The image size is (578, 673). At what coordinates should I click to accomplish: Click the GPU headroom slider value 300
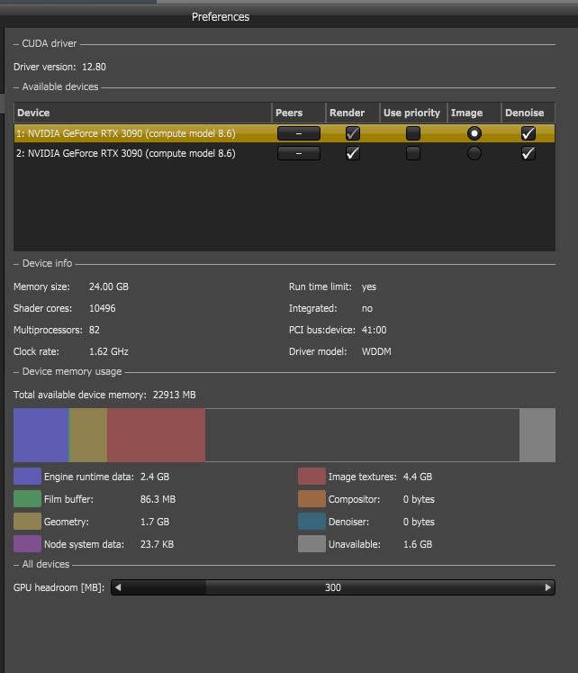[x=333, y=587]
